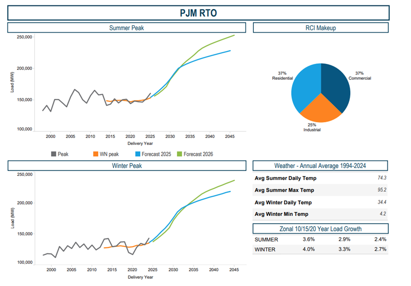
Task: Click the Forecast 2026 legend label text
Action: (198, 154)
